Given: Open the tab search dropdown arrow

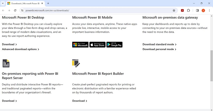Looking at the screenshot, I should (3, 3).
